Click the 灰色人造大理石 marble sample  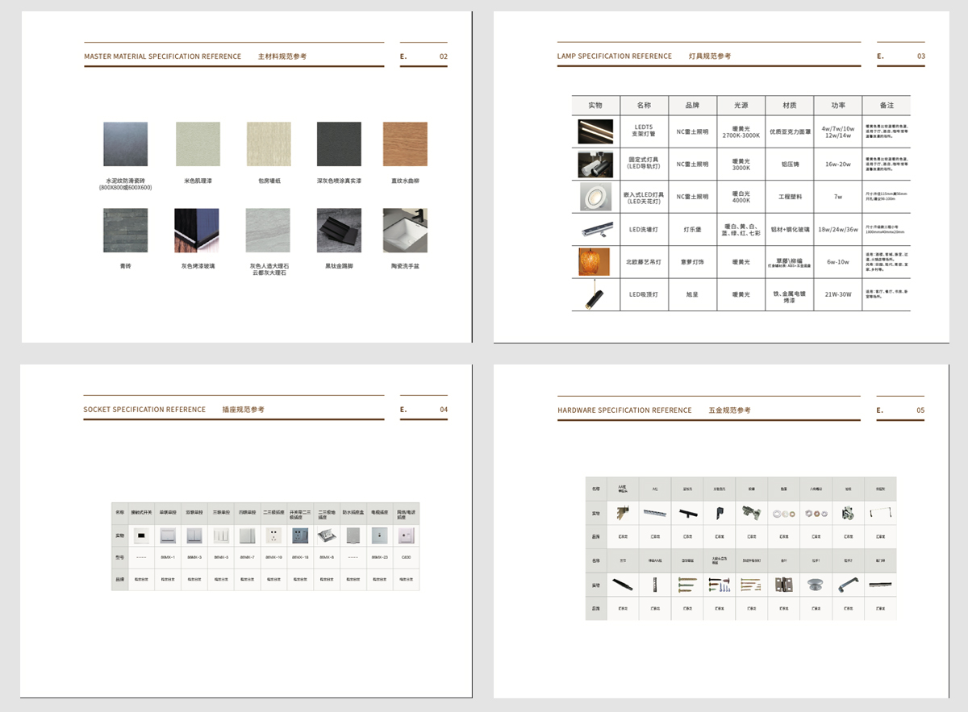click(x=269, y=231)
